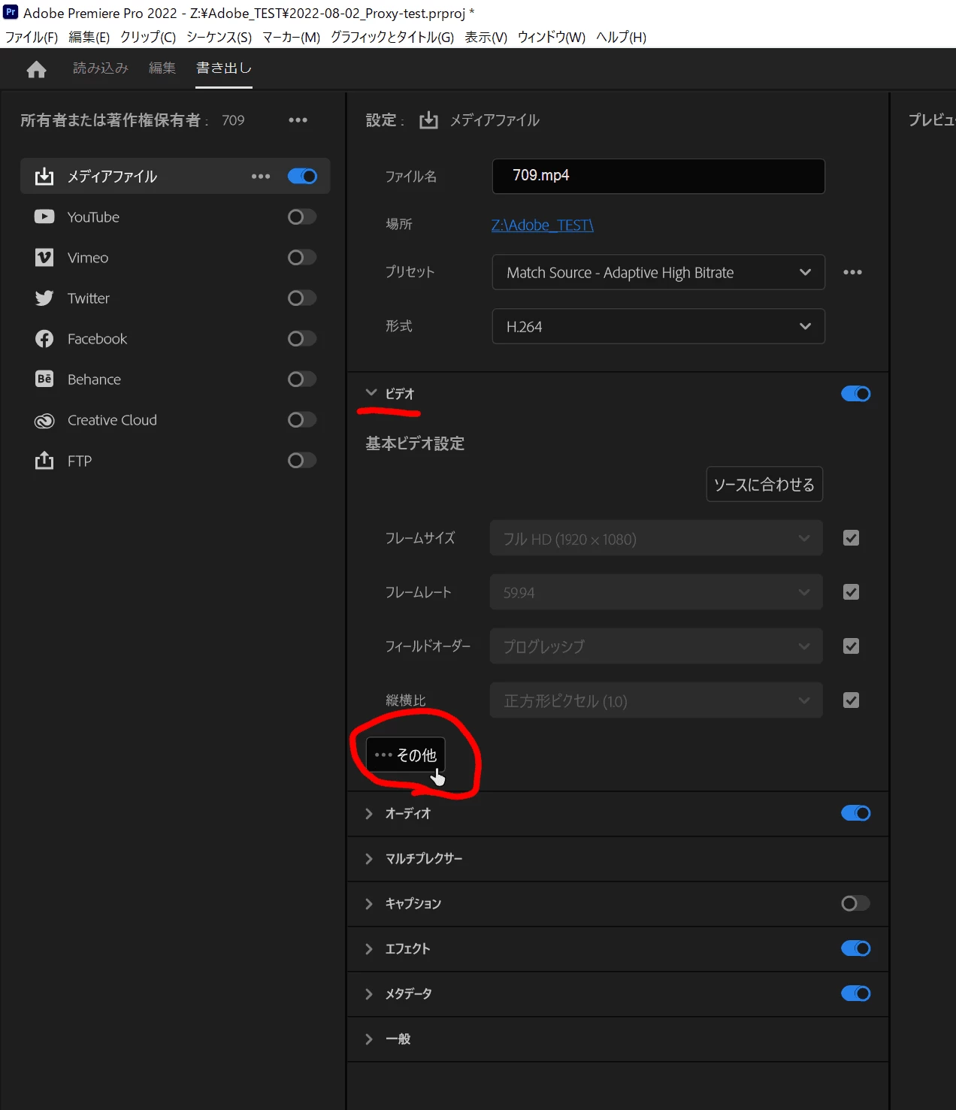The image size is (956, 1110).
Task: Click the media file icon in the settings header
Action: pyautogui.click(x=428, y=120)
